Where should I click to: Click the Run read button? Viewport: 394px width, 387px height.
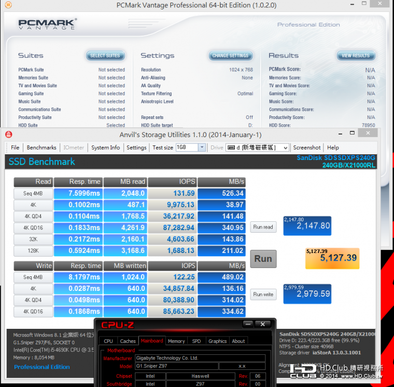coord(263,227)
